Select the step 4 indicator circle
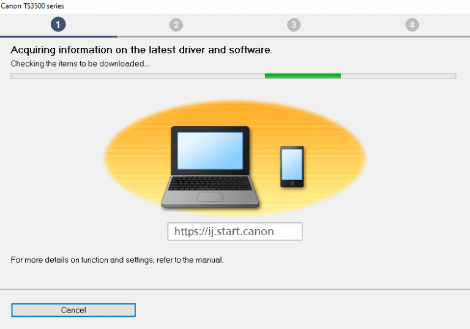 [412, 25]
